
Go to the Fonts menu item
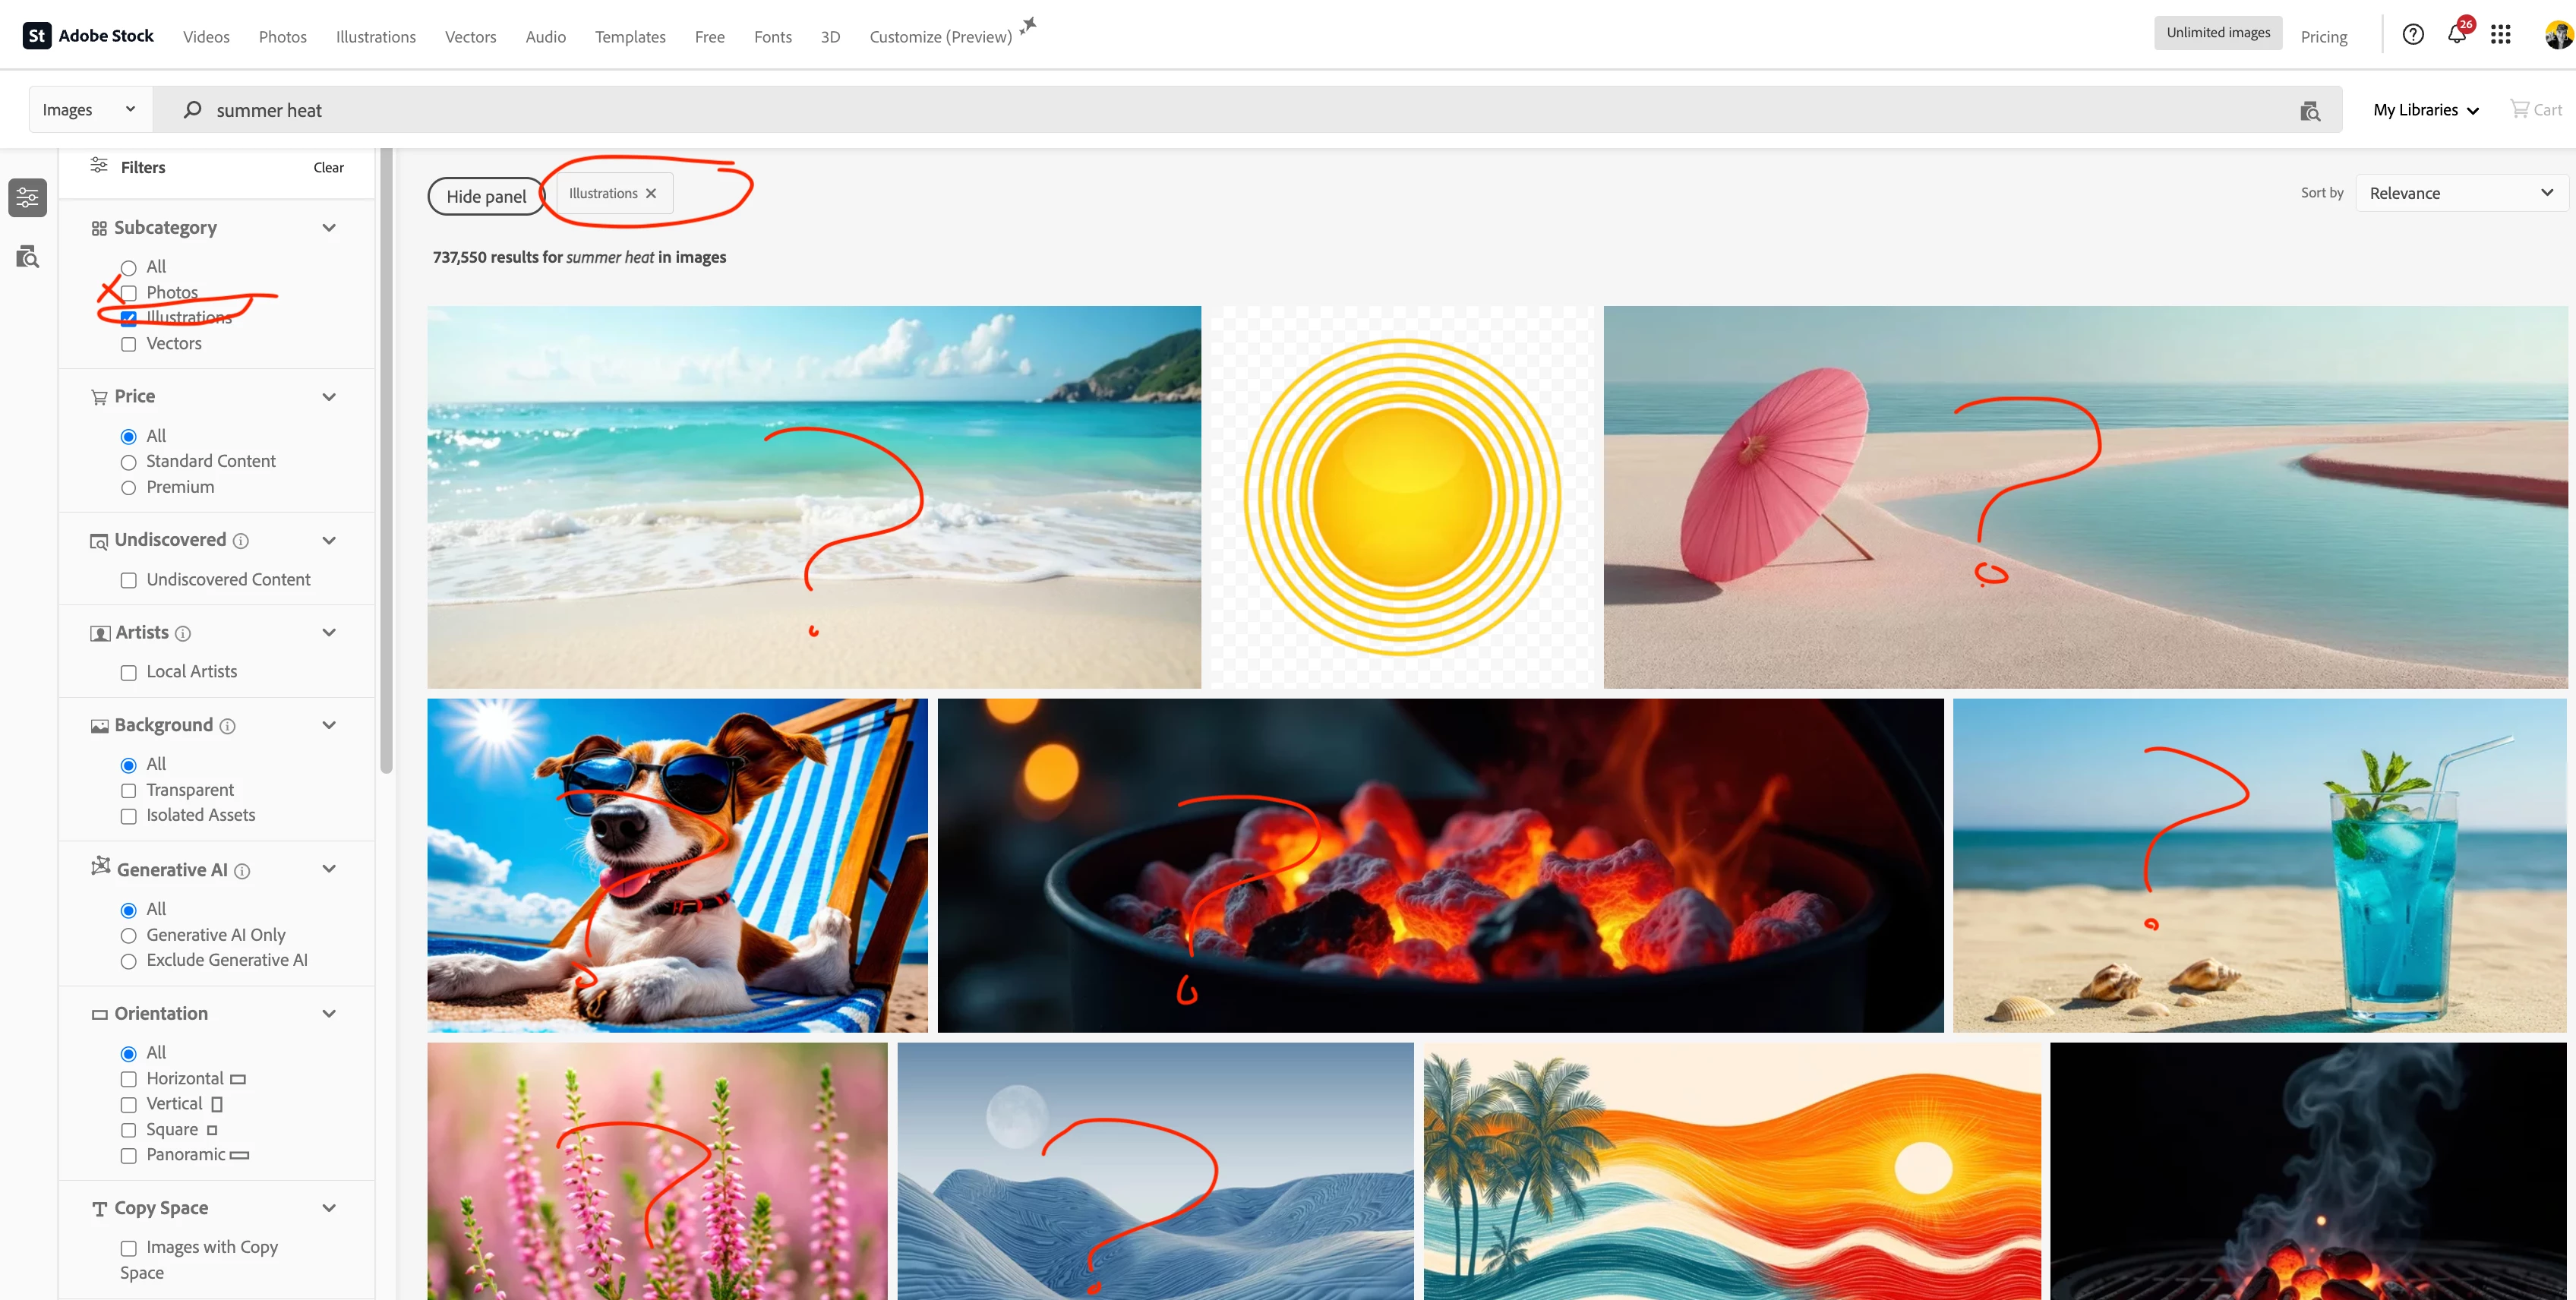tap(772, 37)
